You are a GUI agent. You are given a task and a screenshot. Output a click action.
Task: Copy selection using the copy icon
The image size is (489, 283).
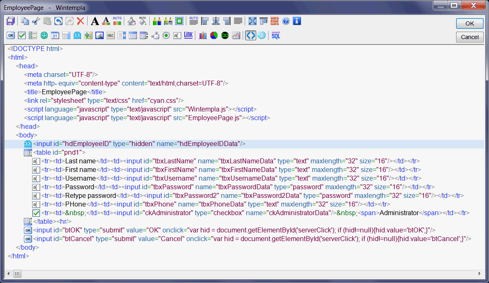click(x=25, y=21)
